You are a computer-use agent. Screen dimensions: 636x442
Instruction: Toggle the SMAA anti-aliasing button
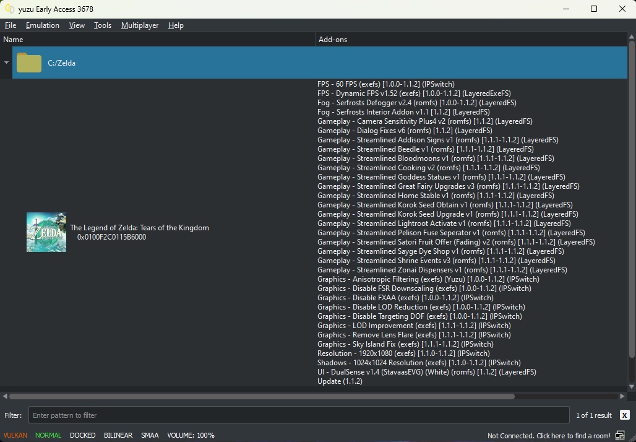150,435
